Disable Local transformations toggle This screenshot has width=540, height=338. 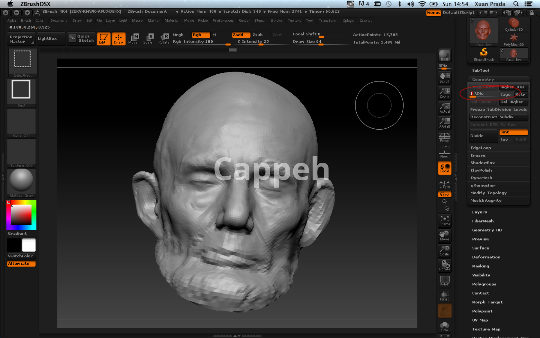click(x=444, y=168)
